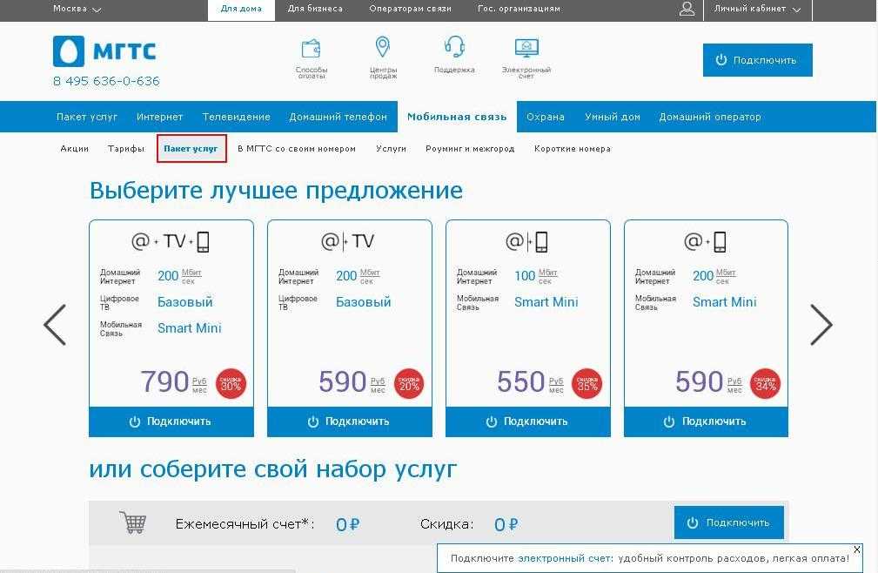This screenshot has height=573, width=878.
Task: Click the phone number 8 495 636-0-636
Action: click(x=106, y=81)
